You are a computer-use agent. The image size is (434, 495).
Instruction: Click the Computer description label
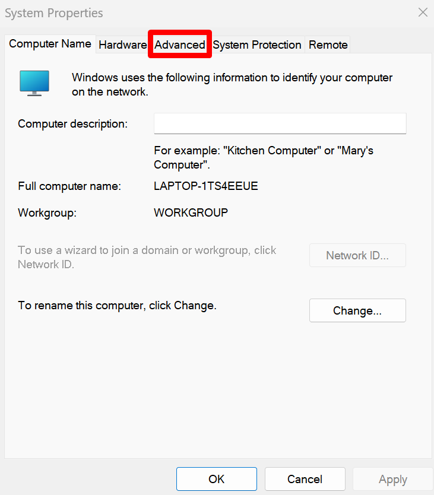(72, 123)
